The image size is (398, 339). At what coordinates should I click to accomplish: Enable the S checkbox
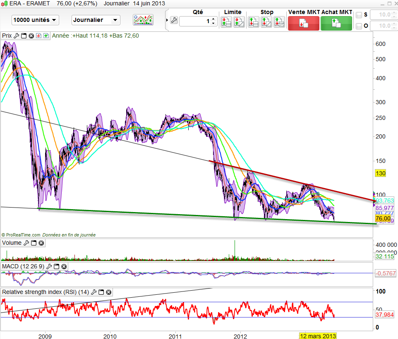coord(359,15)
